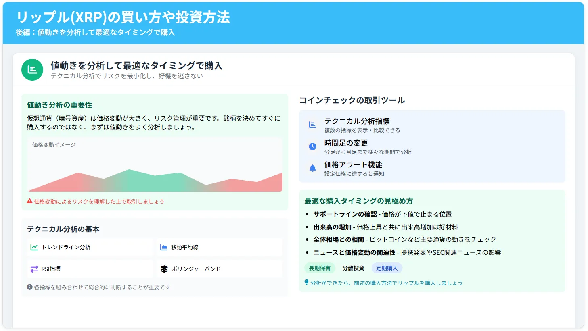Image resolution: width=588 pixels, height=331 pixels.
Task: Click the green chart icon beside the section heading
Action: (32, 70)
